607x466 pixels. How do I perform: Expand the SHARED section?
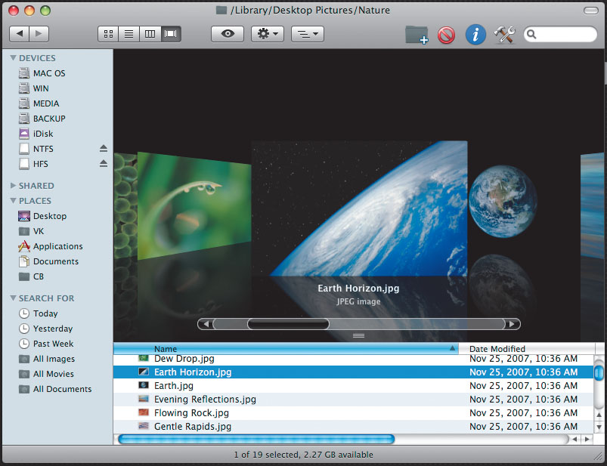[x=13, y=186]
